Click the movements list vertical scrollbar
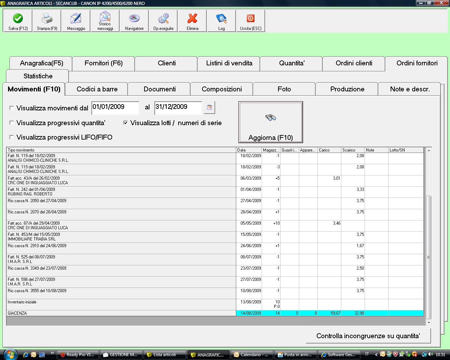The height and width of the screenshot is (360, 450). [x=429, y=257]
